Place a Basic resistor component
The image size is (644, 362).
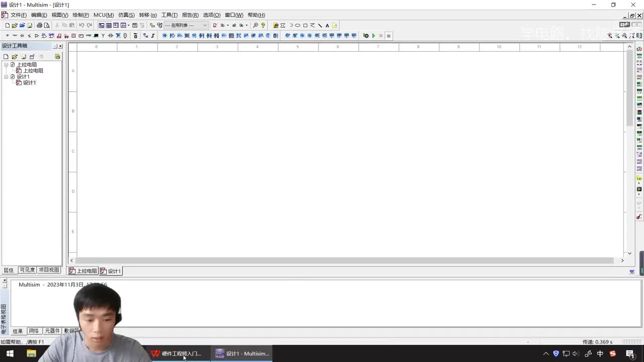coord(15,36)
